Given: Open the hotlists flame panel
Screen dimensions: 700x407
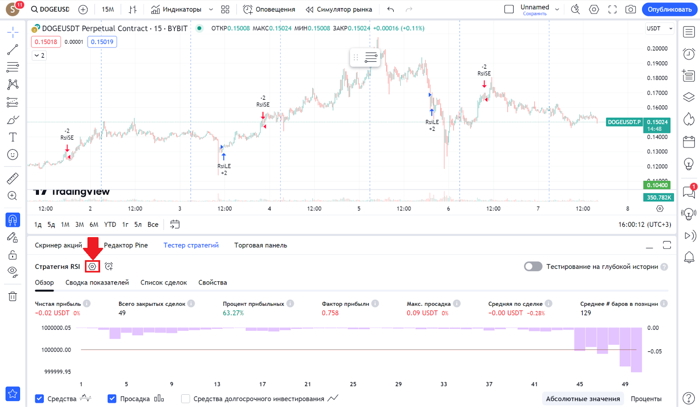Looking at the screenshot, I should click(689, 119).
